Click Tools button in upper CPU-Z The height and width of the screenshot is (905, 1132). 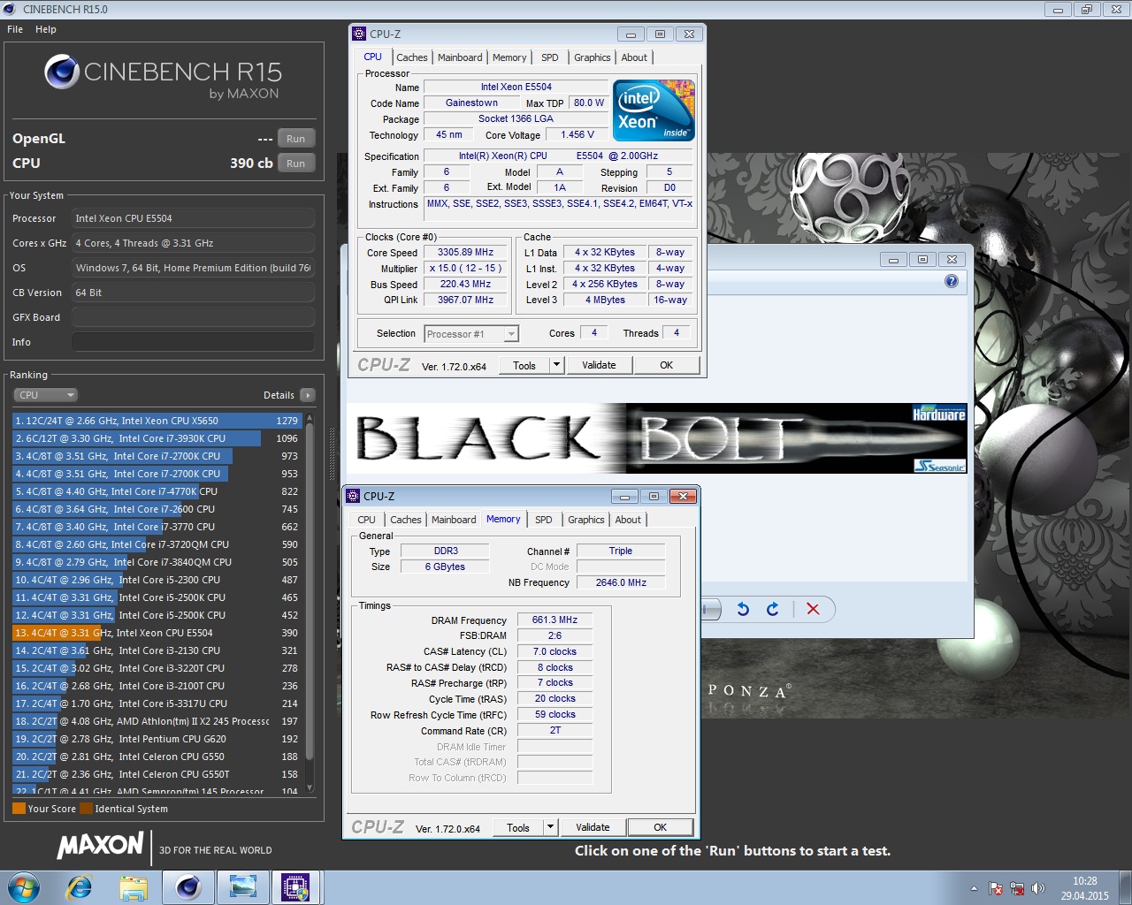coord(524,365)
